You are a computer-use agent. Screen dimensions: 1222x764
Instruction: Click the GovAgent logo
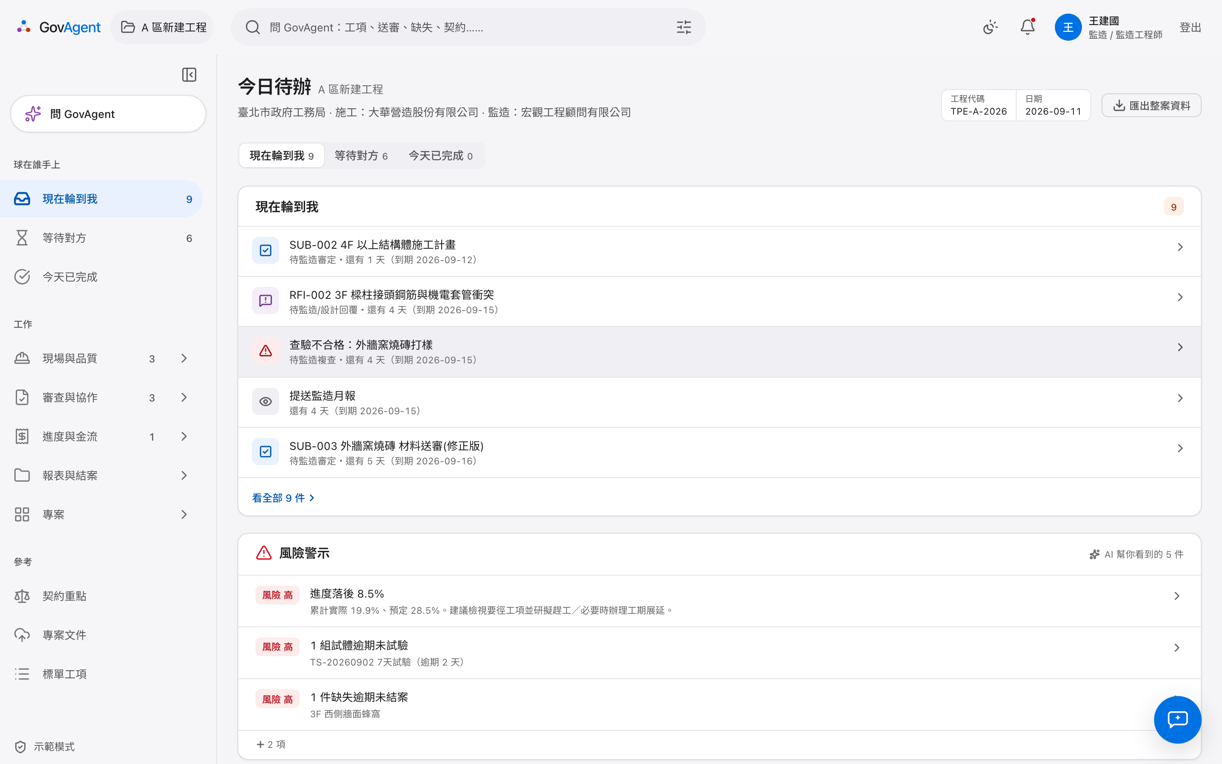point(59,27)
